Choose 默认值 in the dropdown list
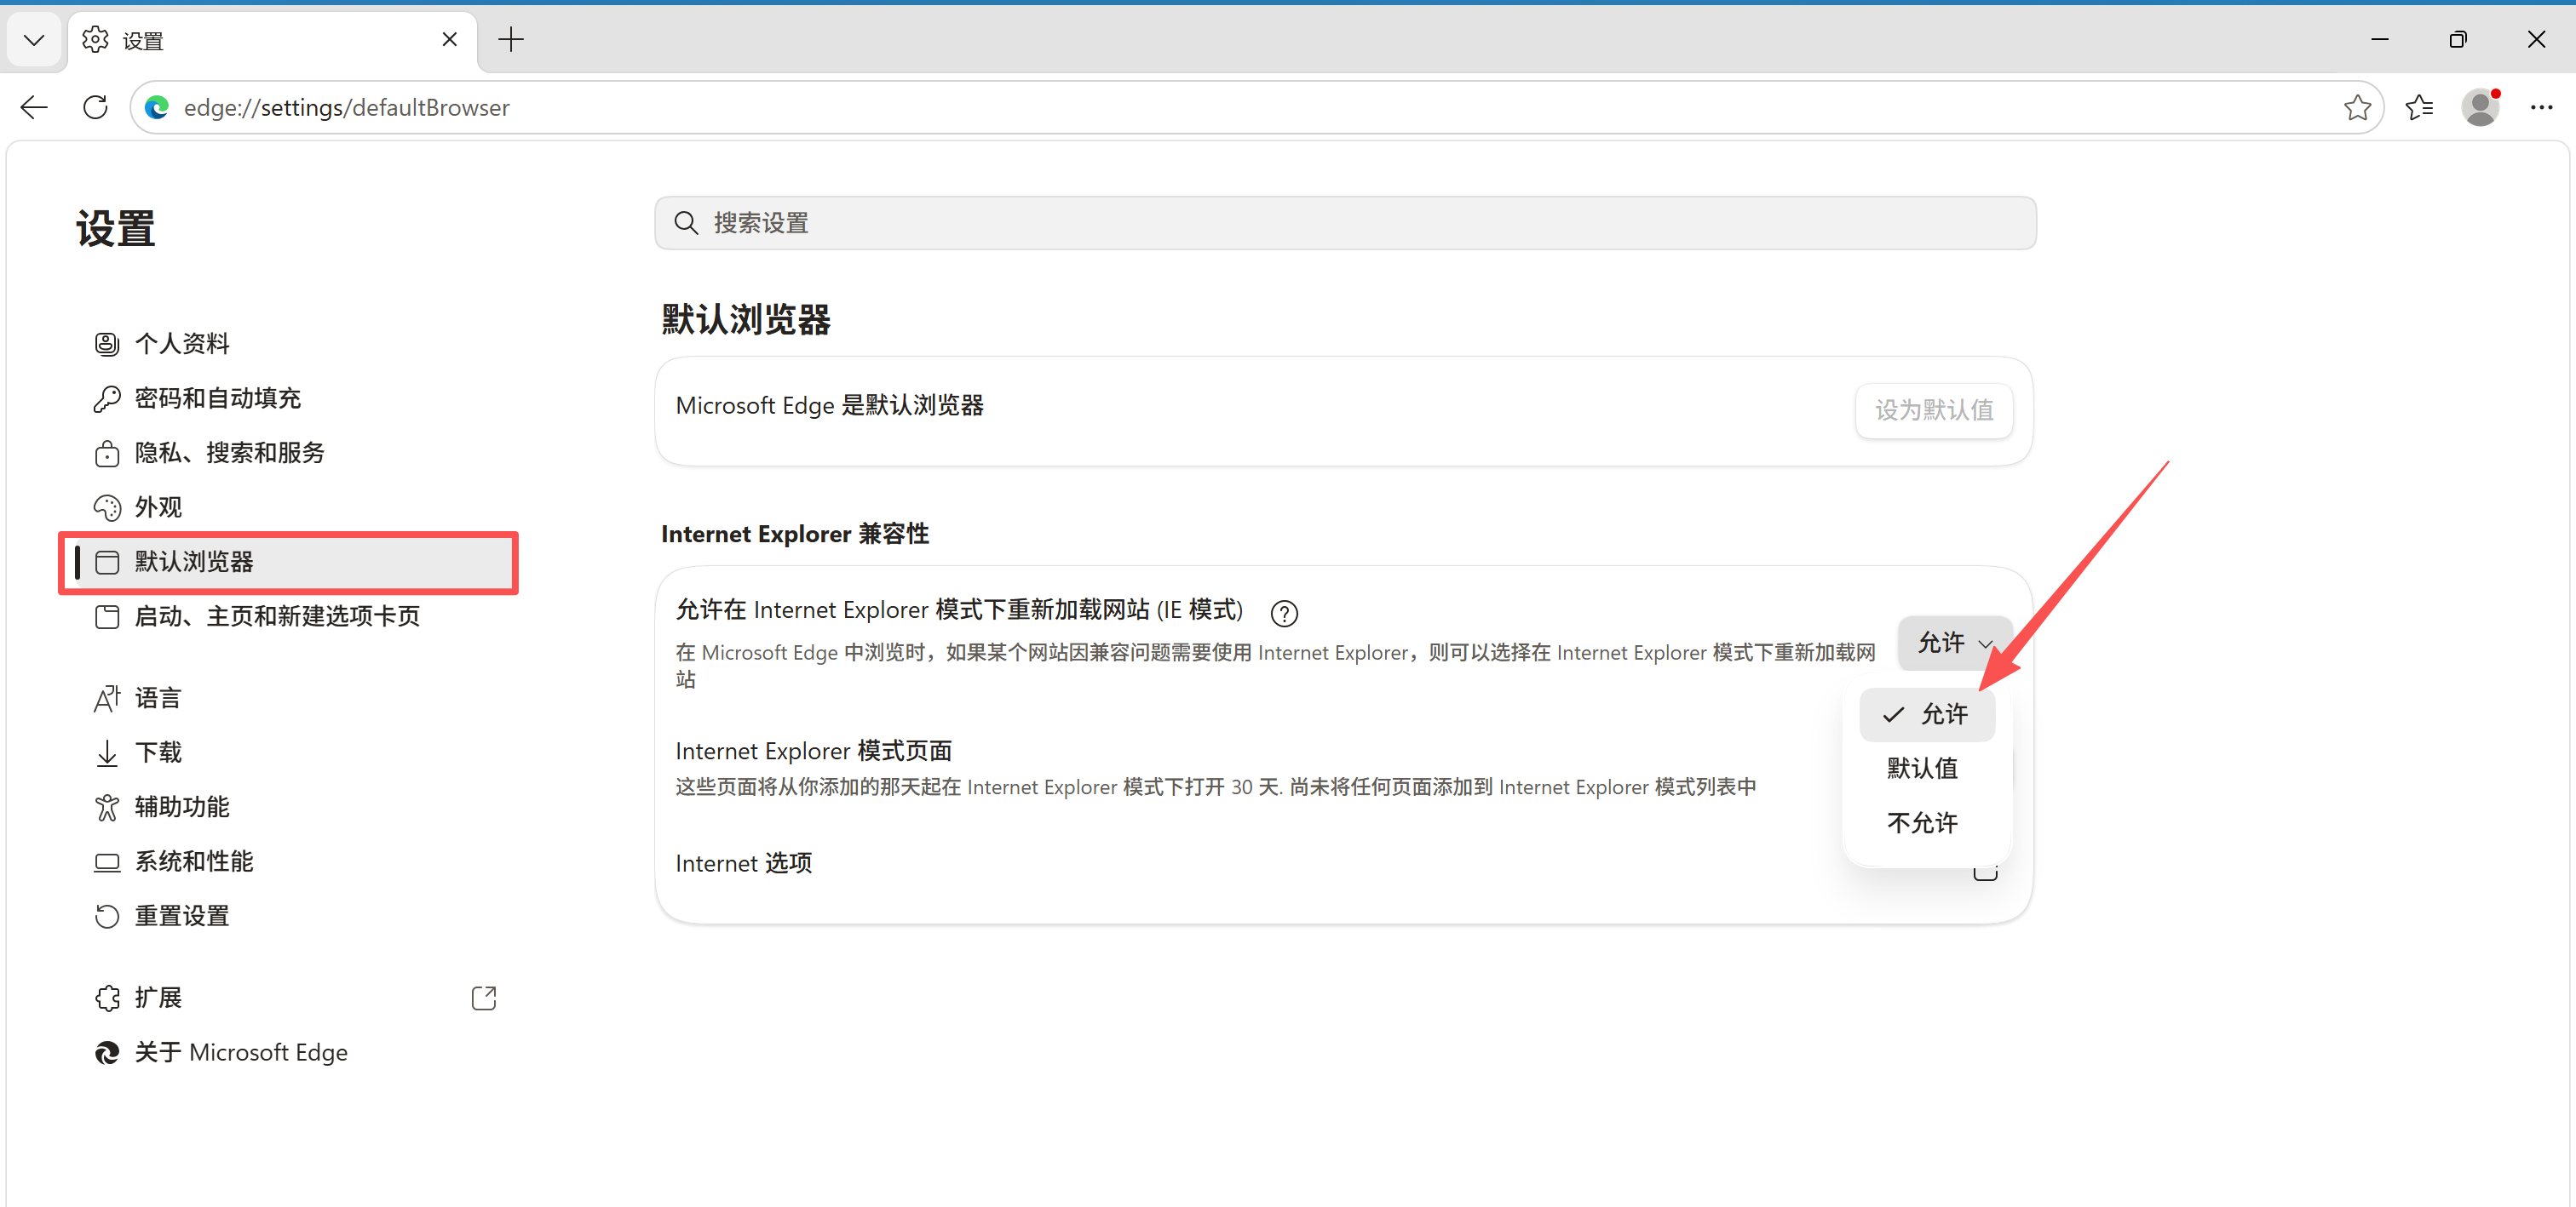Image resolution: width=2576 pixels, height=1207 pixels. tap(1926, 769)
